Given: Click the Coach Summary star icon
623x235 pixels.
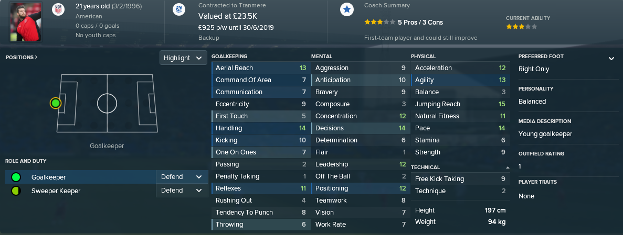Looking at the screenshot, I should pyautogui.click(x=347, y=9).
